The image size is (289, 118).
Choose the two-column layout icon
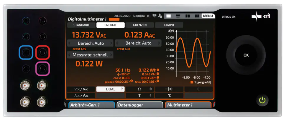(188, 16)
